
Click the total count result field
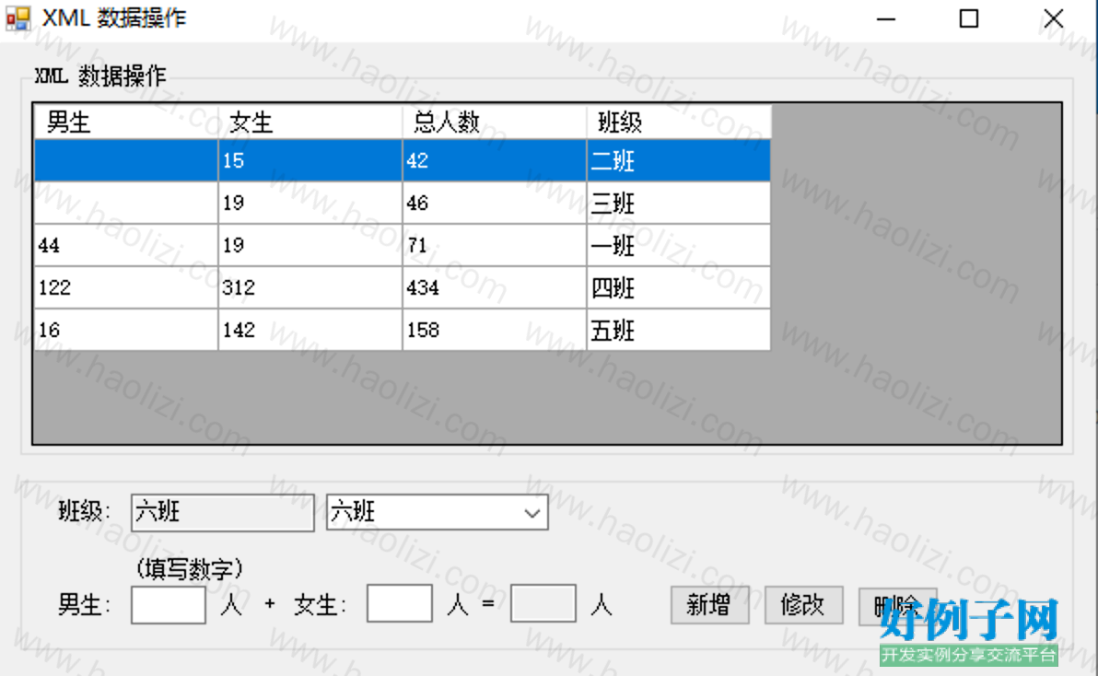(543, 604)
